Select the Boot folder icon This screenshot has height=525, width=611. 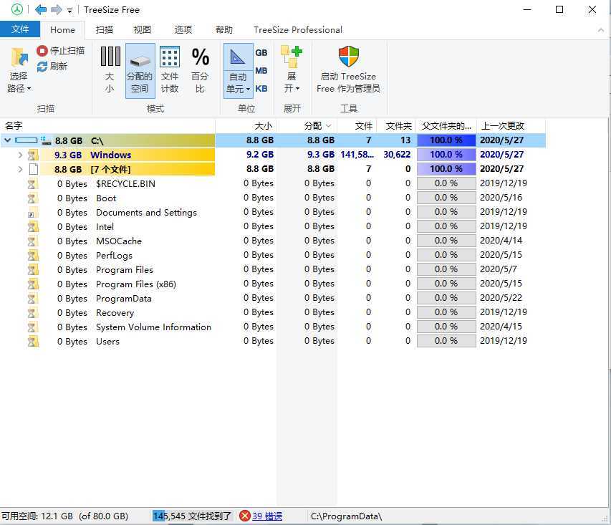[32, 198]
